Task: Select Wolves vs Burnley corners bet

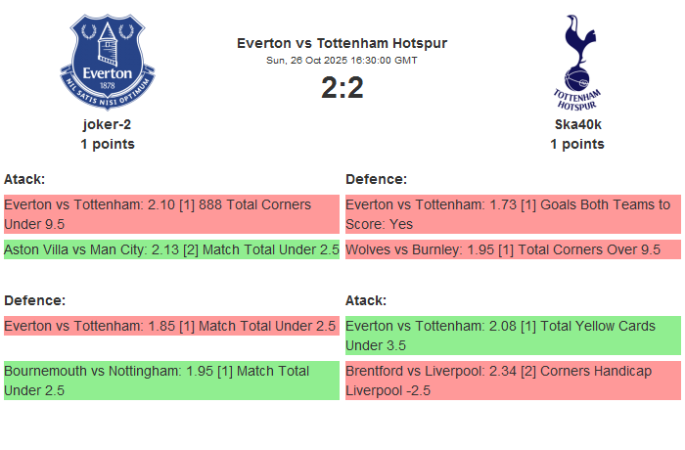Action: point(513,249)
